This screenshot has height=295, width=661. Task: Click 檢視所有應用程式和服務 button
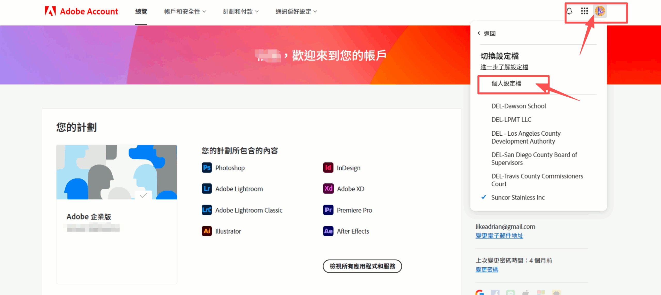(362, 266)
